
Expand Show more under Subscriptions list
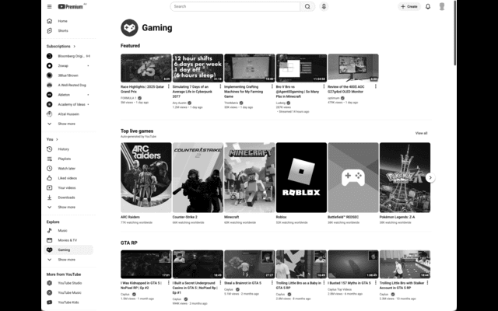pyautogui.click(x=69, y=124)
